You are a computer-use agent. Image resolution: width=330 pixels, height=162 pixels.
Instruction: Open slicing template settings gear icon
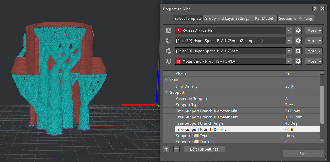(298, 61)
